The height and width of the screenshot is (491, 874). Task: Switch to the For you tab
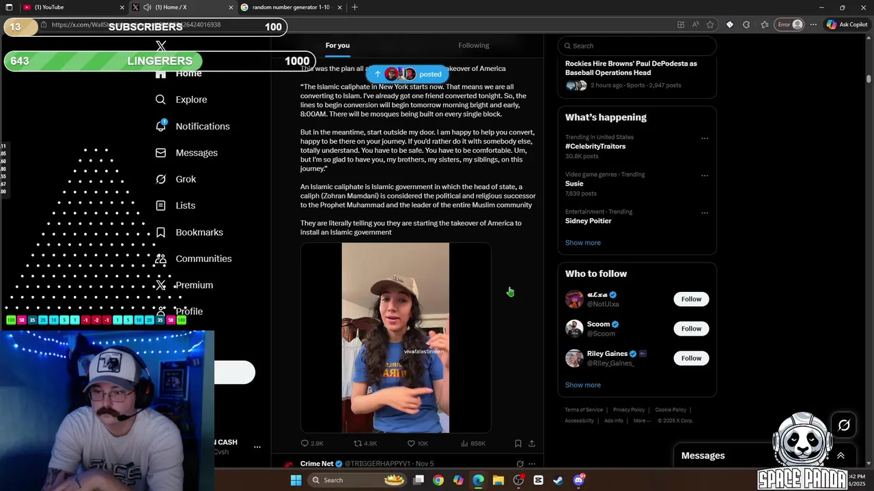click(x=337, y=46)
